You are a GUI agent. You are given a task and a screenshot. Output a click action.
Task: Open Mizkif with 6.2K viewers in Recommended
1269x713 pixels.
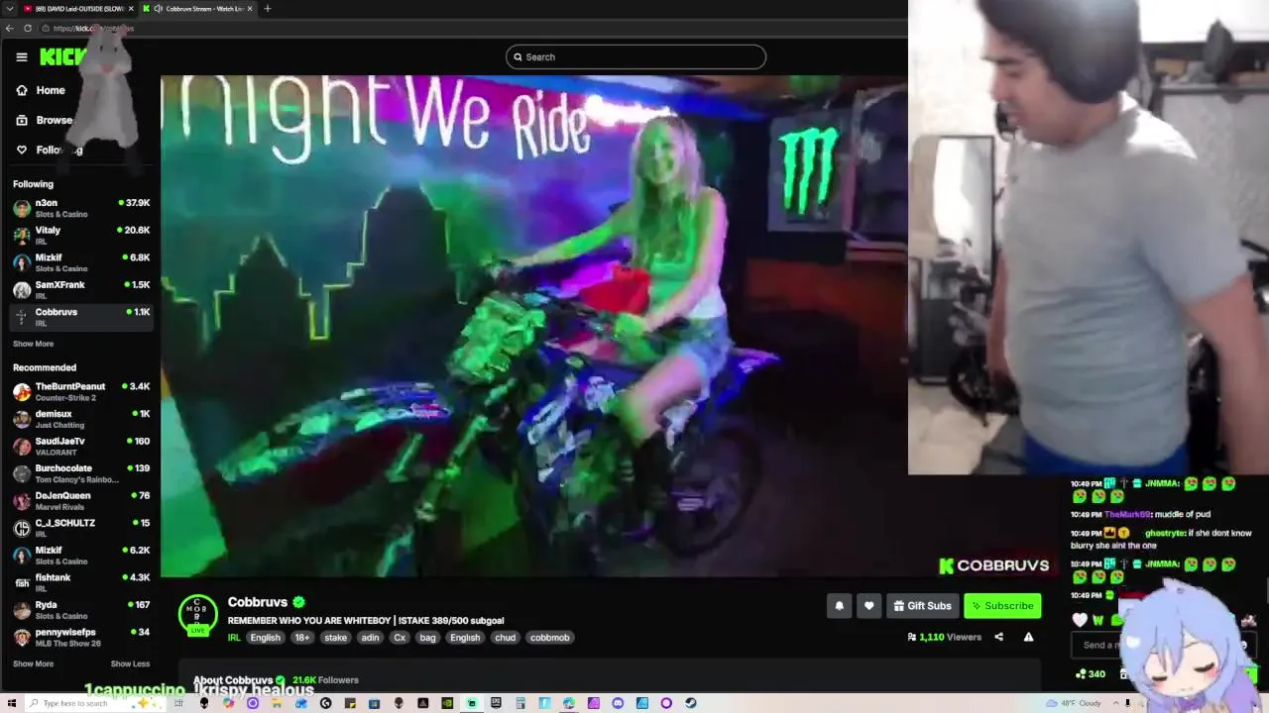[x=81, y=555]
